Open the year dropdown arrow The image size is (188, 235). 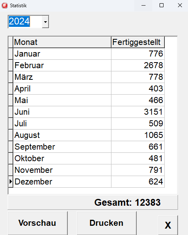pyautogui.click(x=45, y=22)
